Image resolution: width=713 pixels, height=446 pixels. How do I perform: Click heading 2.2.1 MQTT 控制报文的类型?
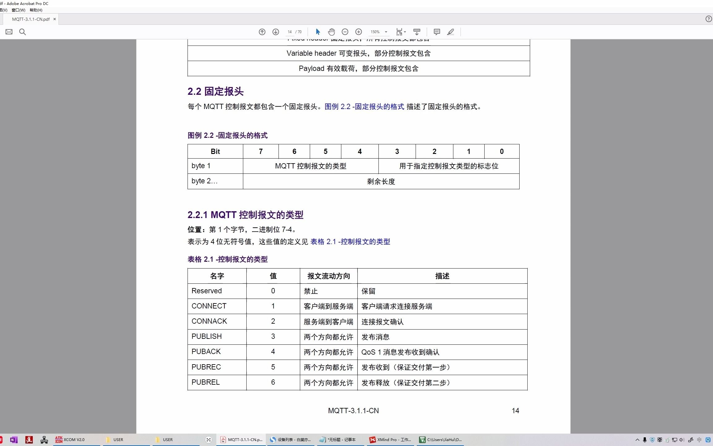[245, 215]
